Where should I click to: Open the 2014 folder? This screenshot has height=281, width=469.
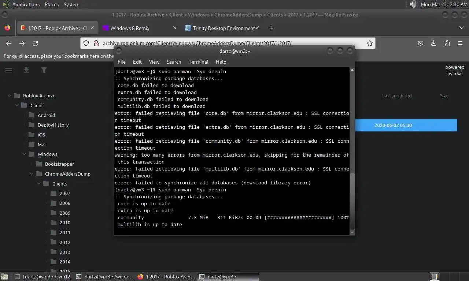[65, 262]
